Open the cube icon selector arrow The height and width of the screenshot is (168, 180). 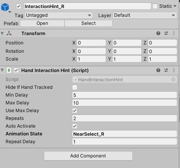pos(10,12)
